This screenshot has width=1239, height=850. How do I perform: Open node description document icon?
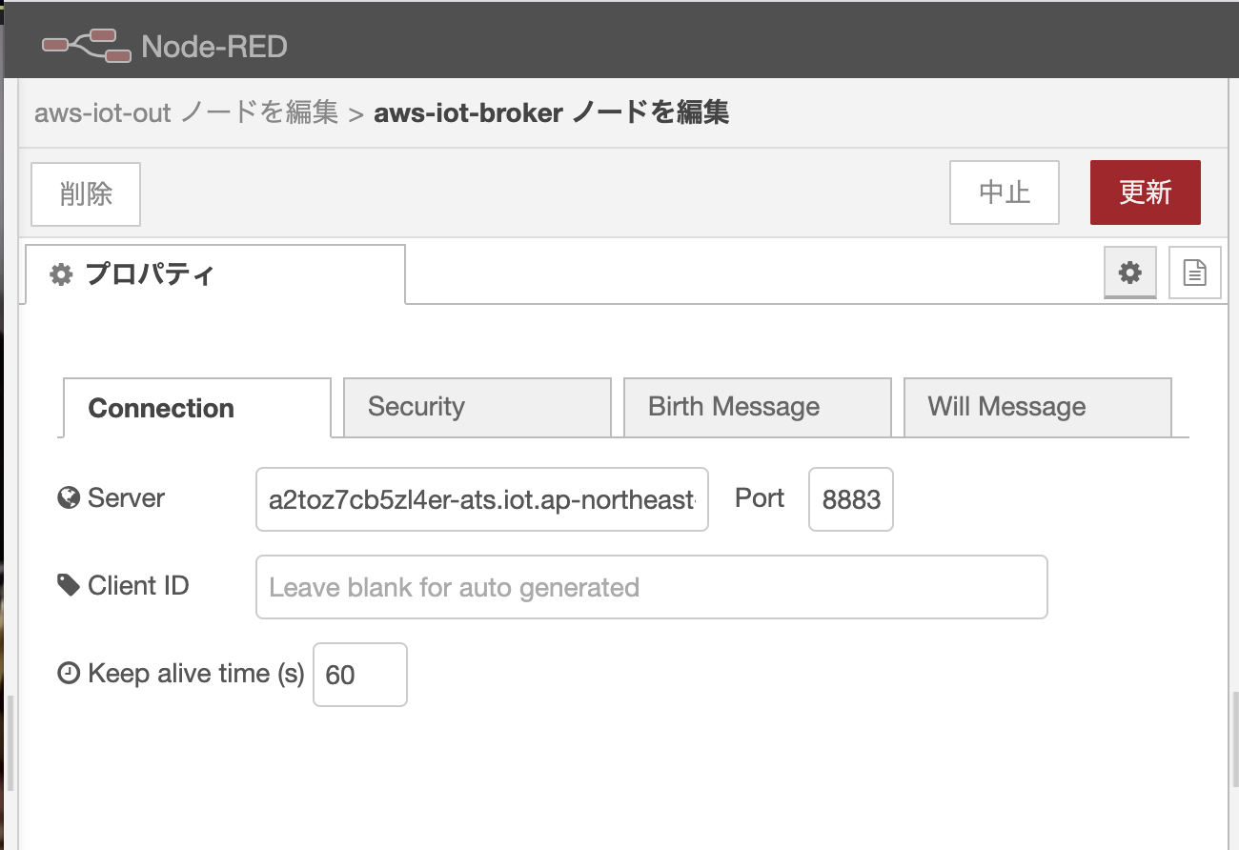1194,273
